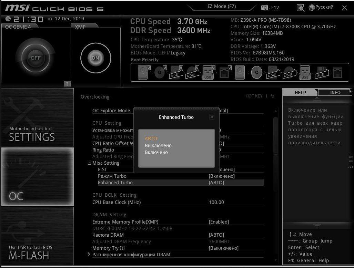Click the scroll-down arrow of settings list
This screenshot has width=354, height=268.
[275, 260]
